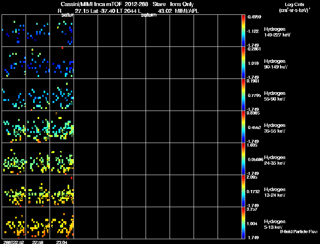
Task: Click the color bar beside Hydrogen 5-13 keV
Action: (243, 223)
